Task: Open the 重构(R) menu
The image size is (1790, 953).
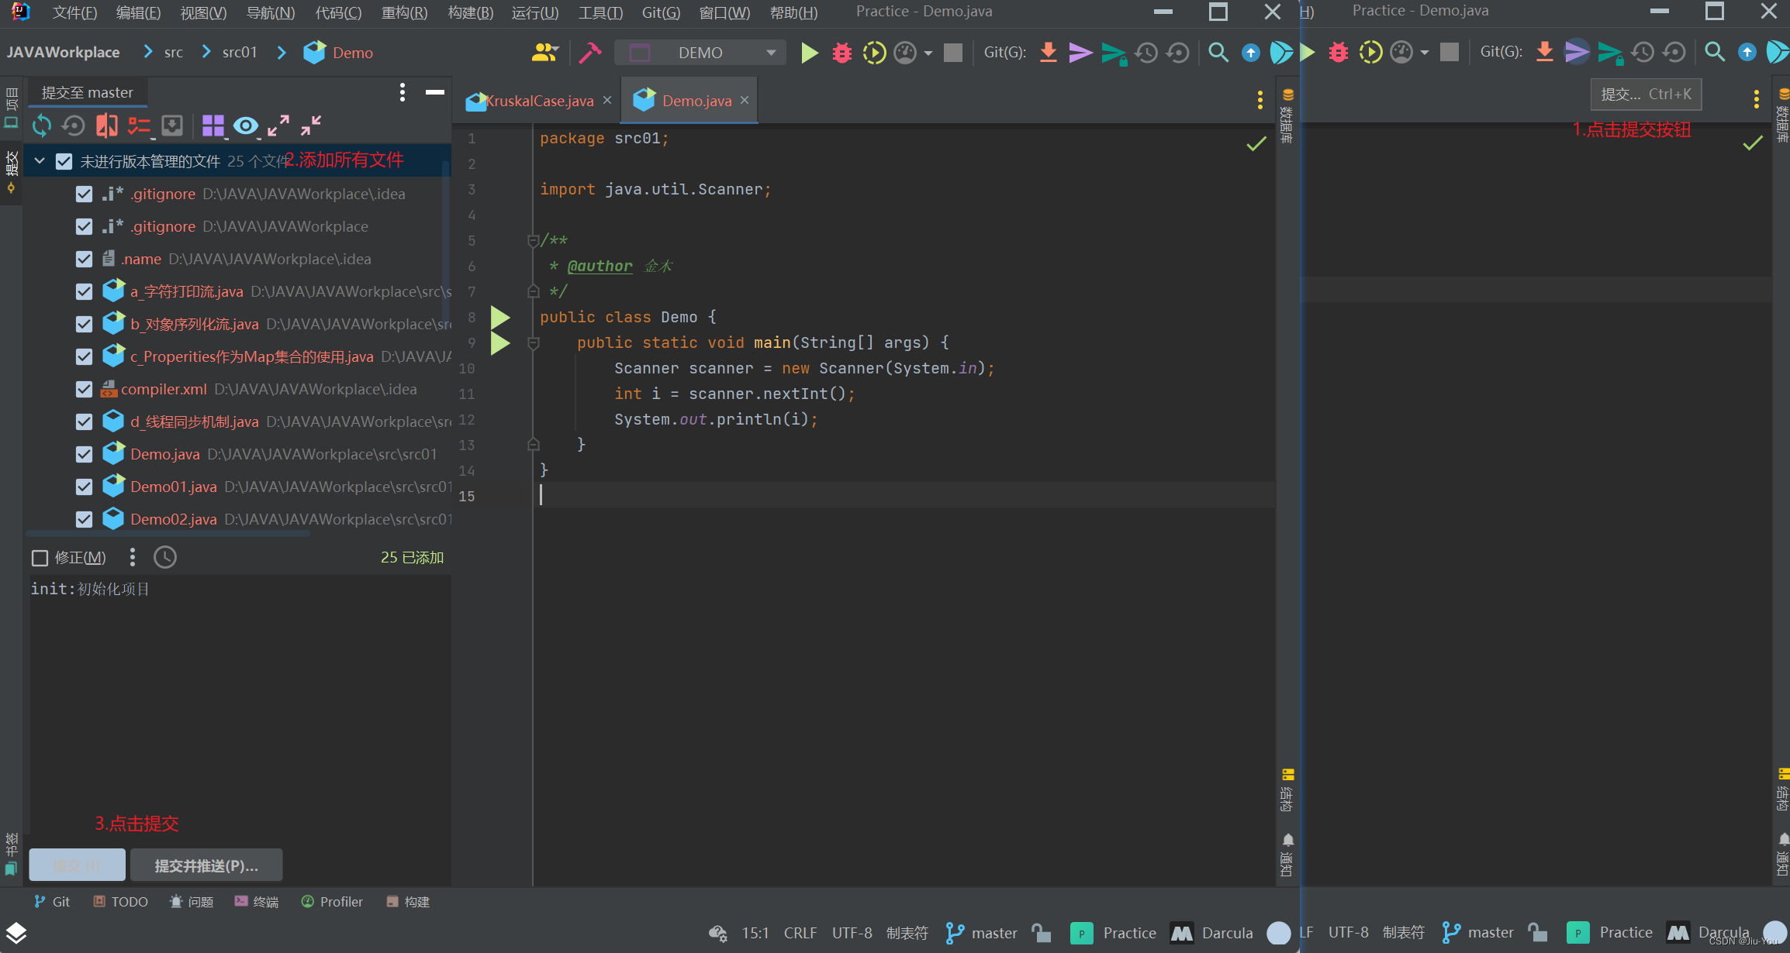Action: coord(404,12)
